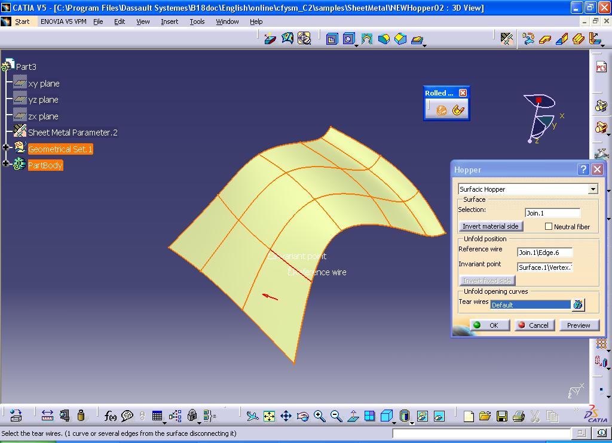Open the Insert menu
The width and height of the screenshot is (612, 443).
pos(169,21)
